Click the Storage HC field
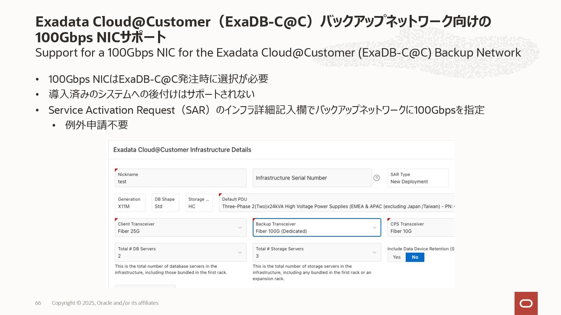This screenshot has width=561, height=315. point(199,203)
